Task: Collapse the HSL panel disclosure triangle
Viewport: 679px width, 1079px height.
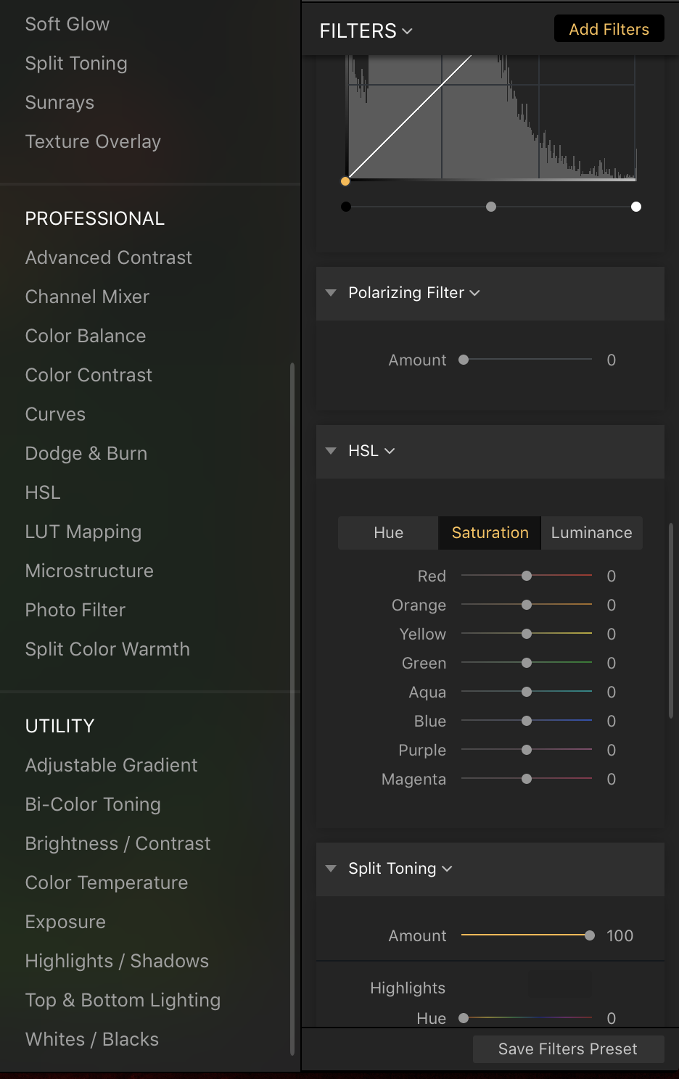Action: click(331, 451)
